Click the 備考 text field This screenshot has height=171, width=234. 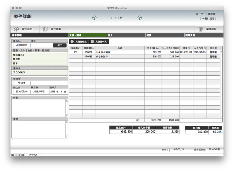click(x=38, y=129)
